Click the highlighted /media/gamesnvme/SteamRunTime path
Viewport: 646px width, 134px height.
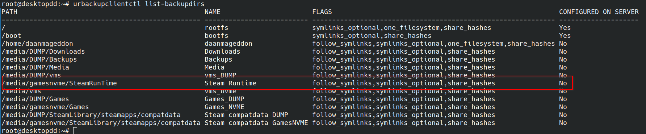[x=59, y=83]
